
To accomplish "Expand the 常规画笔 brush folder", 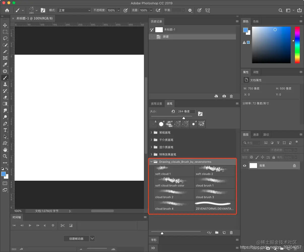I will click(x=151, y=133).
